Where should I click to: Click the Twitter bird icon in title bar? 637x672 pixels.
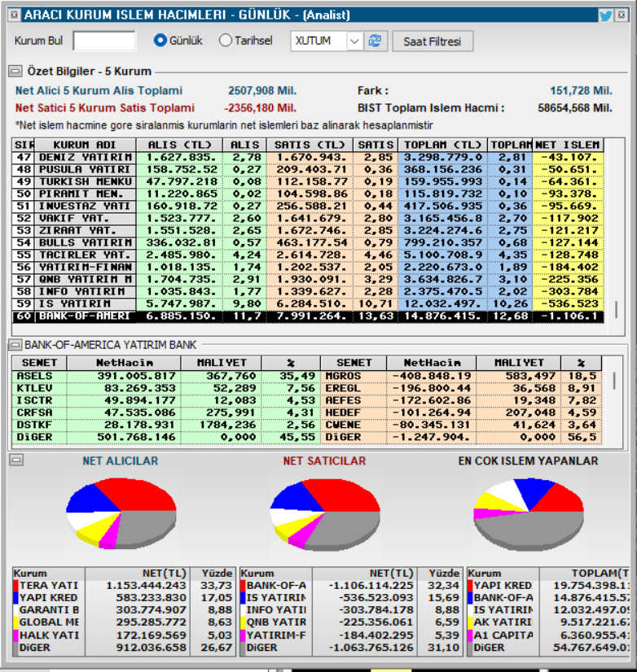606,15
